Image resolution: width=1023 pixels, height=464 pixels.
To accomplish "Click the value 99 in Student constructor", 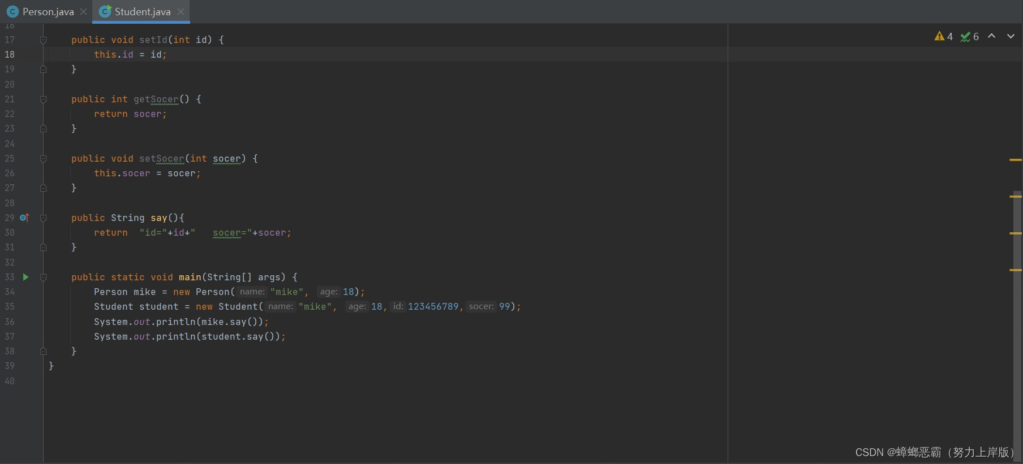I will click(x=505, y=306).
